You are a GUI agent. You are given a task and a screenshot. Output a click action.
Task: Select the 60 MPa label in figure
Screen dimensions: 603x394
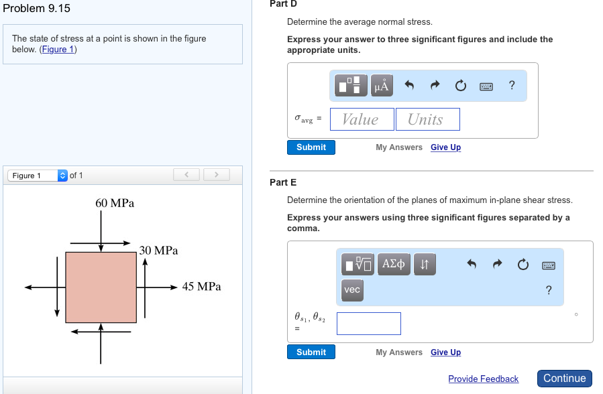pos(115,203)
